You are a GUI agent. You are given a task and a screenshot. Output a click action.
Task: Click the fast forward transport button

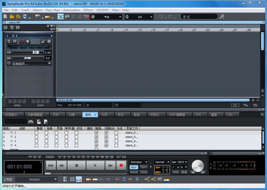[x=110, y=166]
